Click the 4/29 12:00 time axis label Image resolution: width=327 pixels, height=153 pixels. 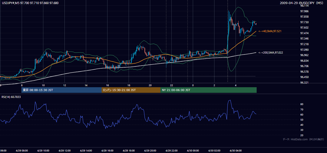point(64,151)
